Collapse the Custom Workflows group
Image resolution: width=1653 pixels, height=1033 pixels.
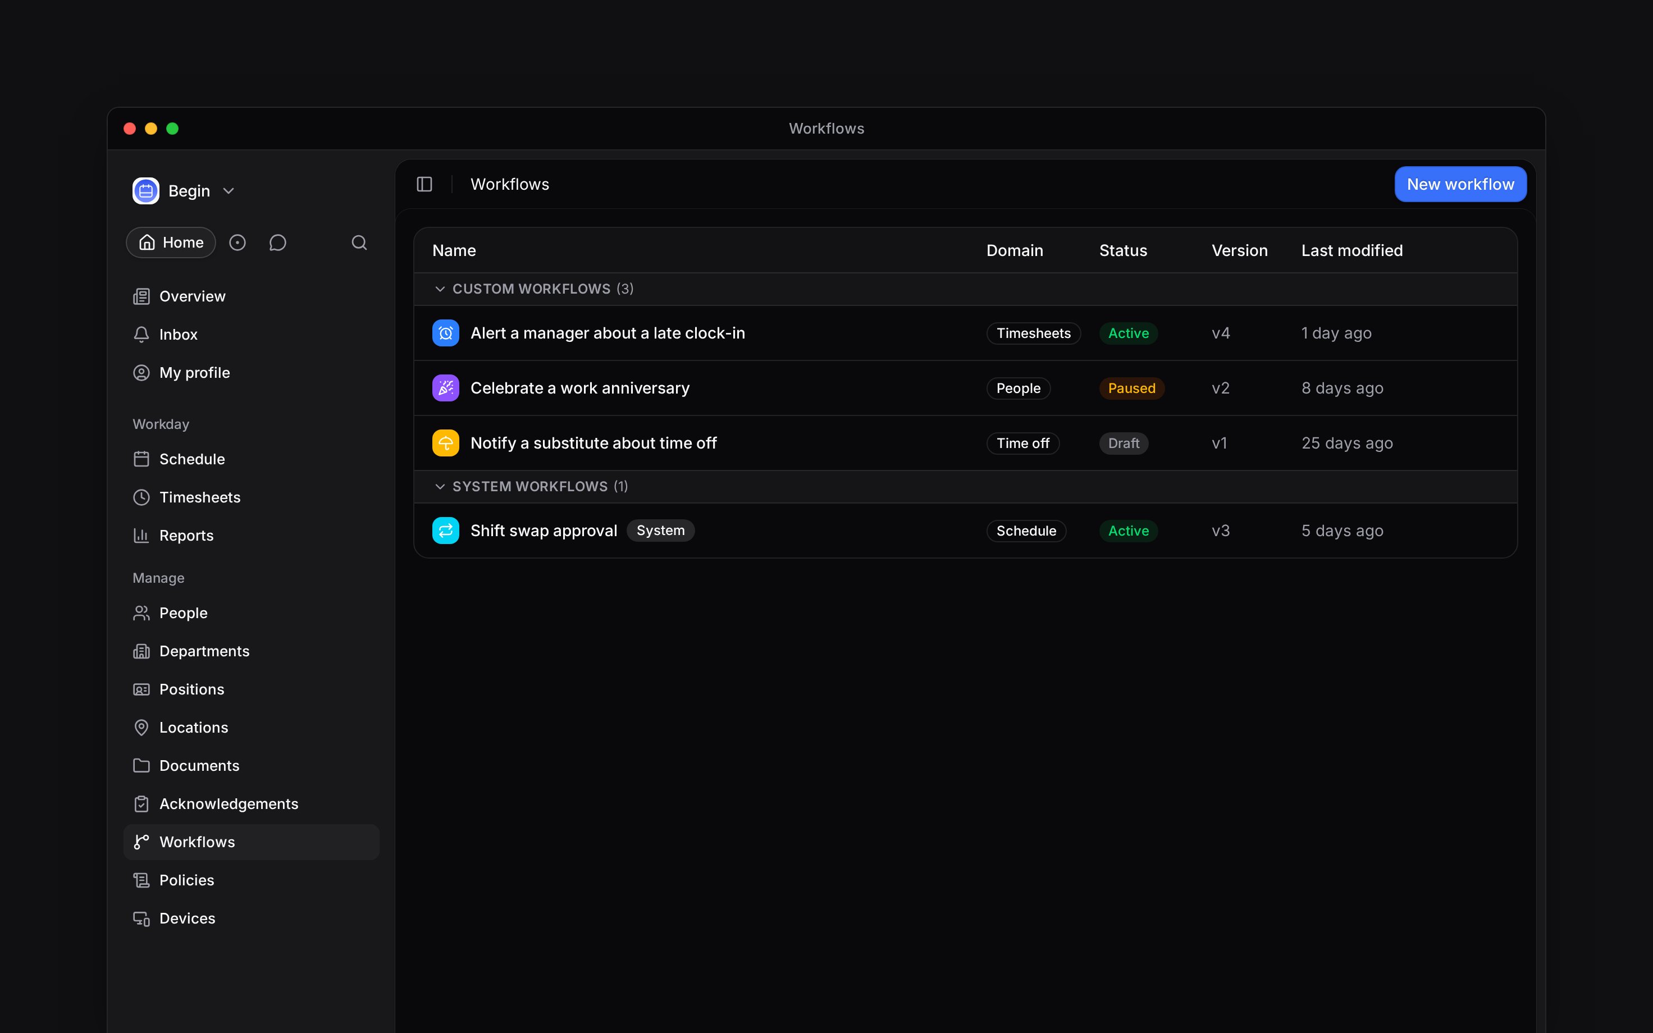click(x=440, y=289)
